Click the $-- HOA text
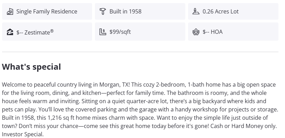The width and height of the screenshot is (285, 138). pos(213,32)
